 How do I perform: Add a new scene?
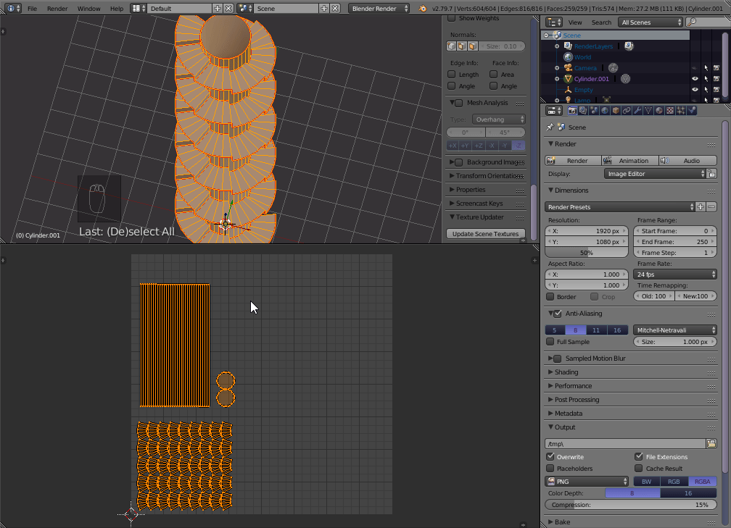324,9
